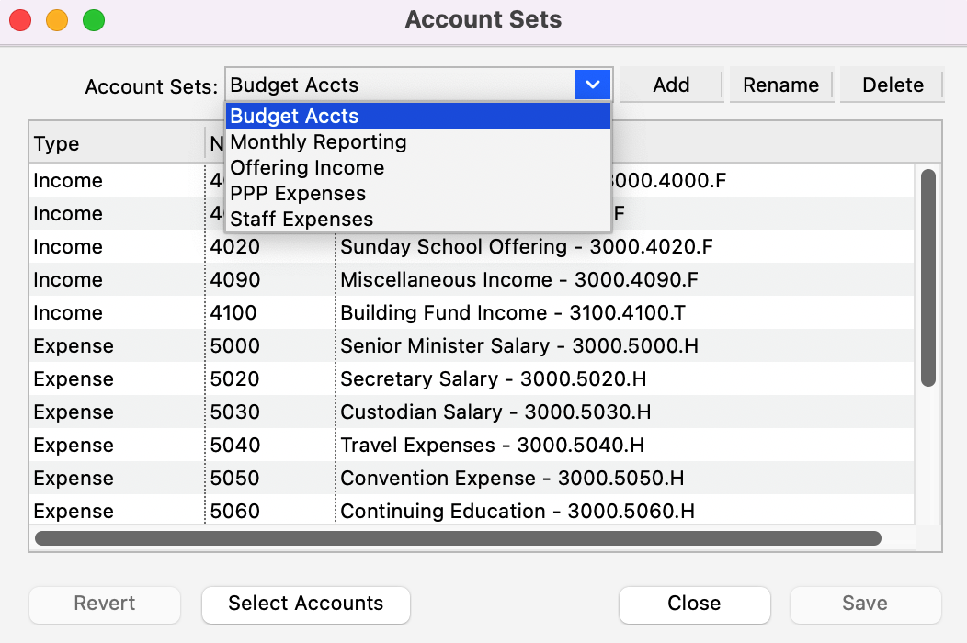Choose Staff Expenses account set

click(x=301, y=220)
